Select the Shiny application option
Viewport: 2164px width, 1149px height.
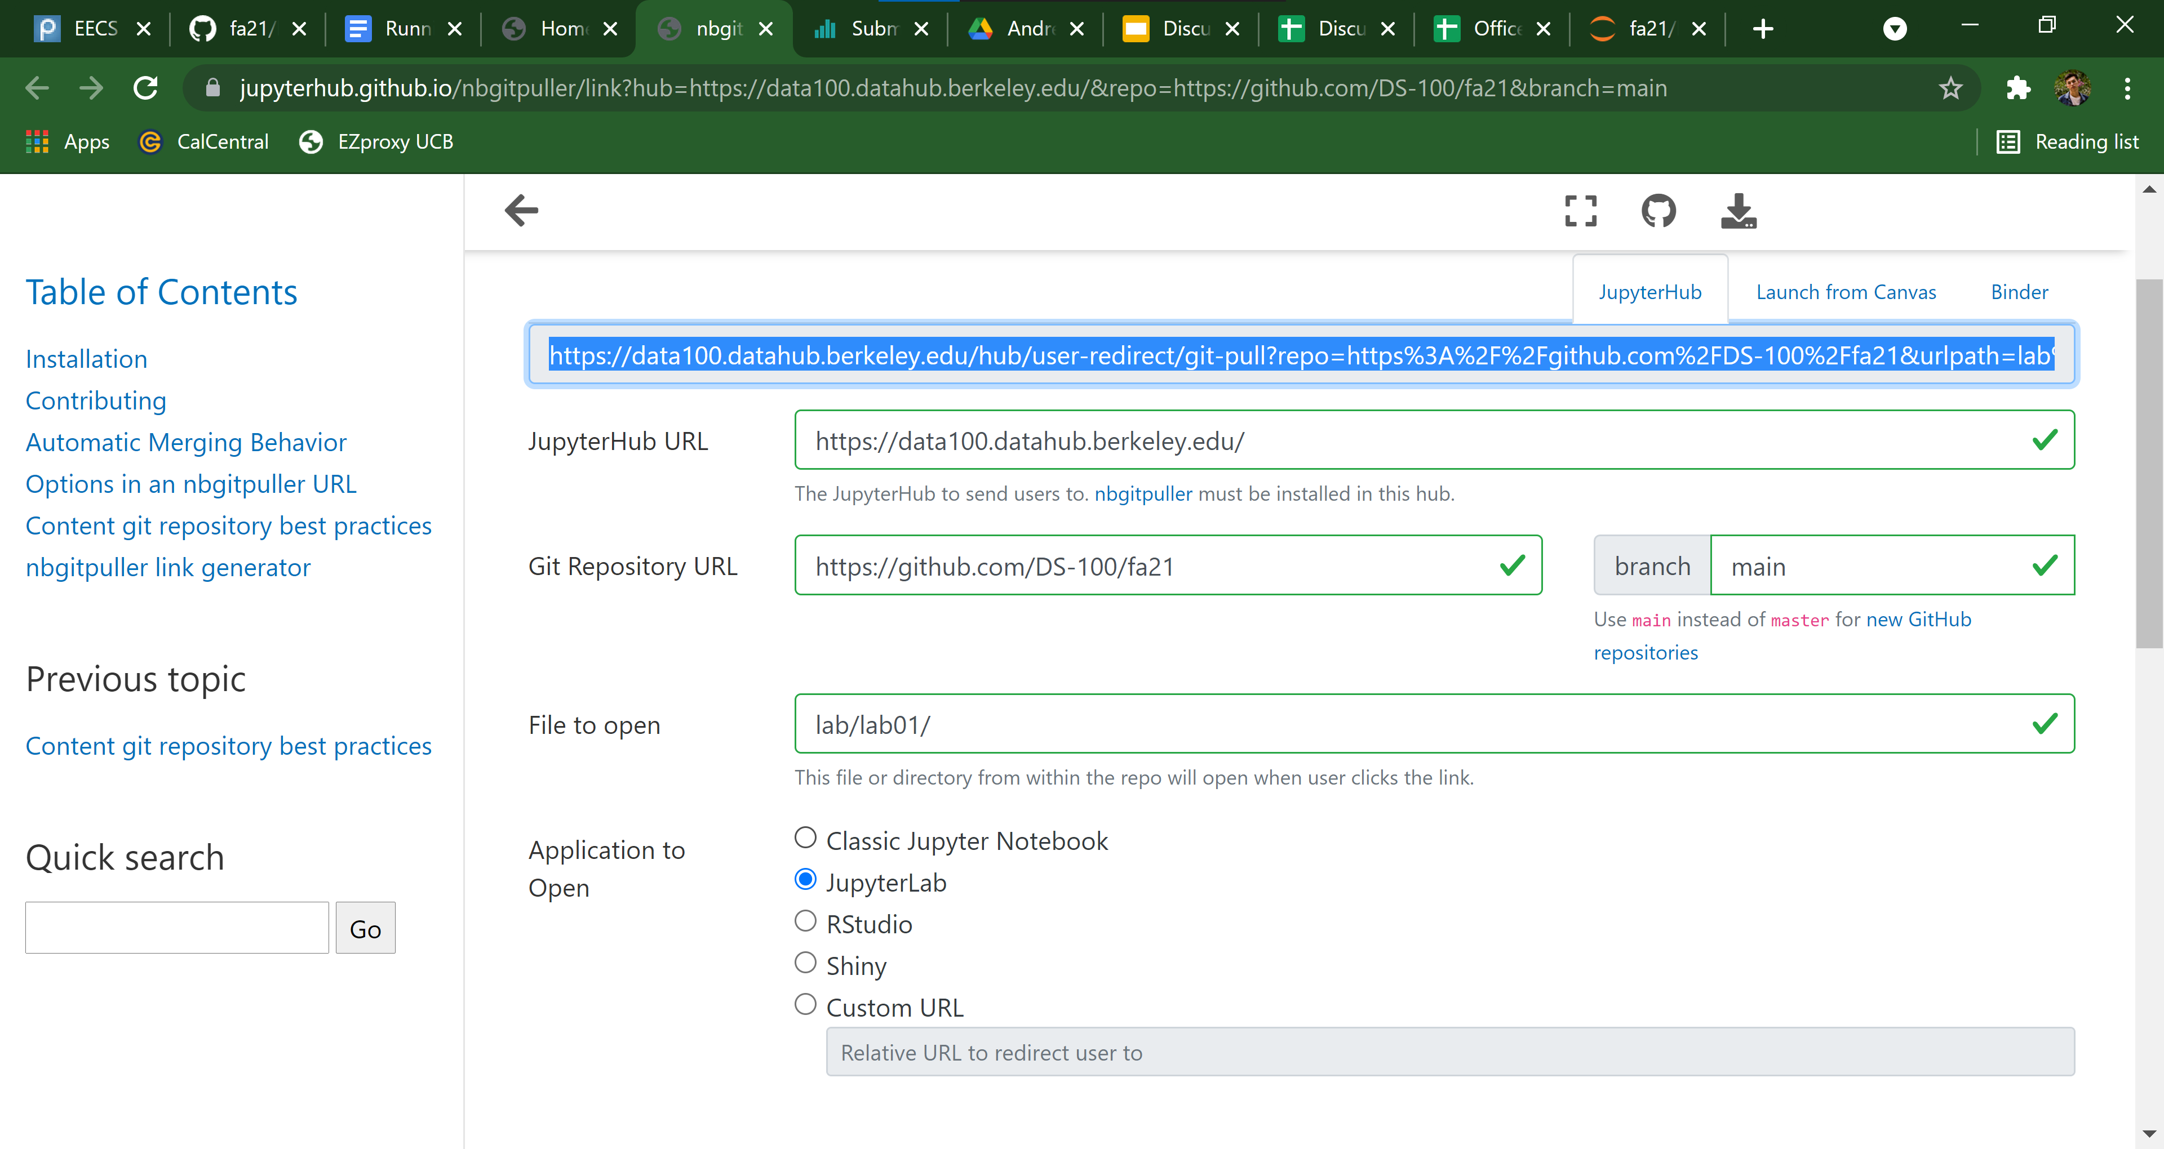pyautogui.click(x=805, y=963)
